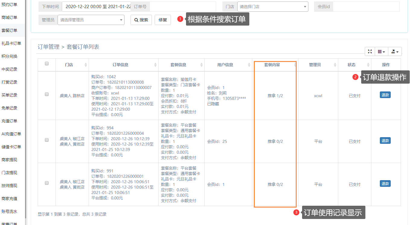Click 退款 for the 瑜伽月卡 order
This screenshot has width=410, height=225.
[385, 95]
